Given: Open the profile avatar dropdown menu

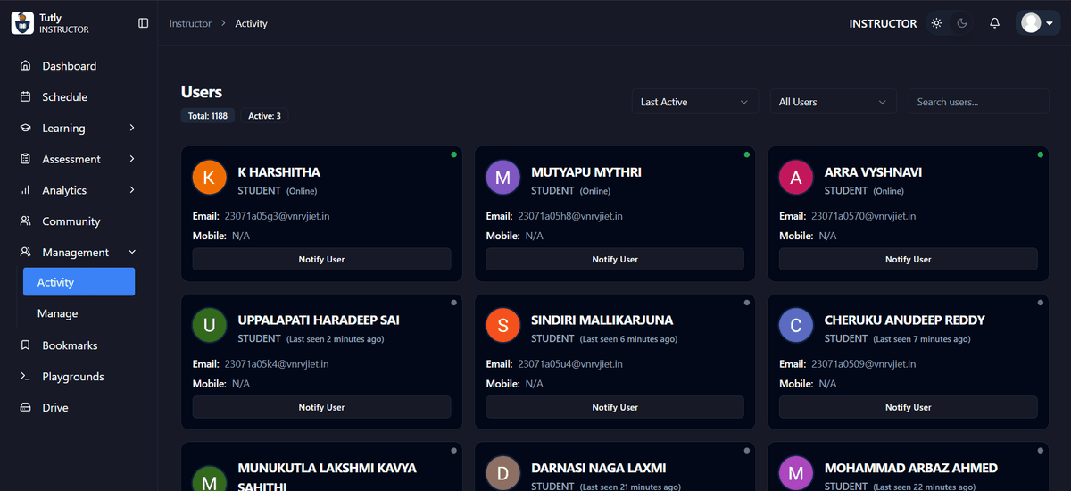Looking at the screenshot, I should (1037, 23).
